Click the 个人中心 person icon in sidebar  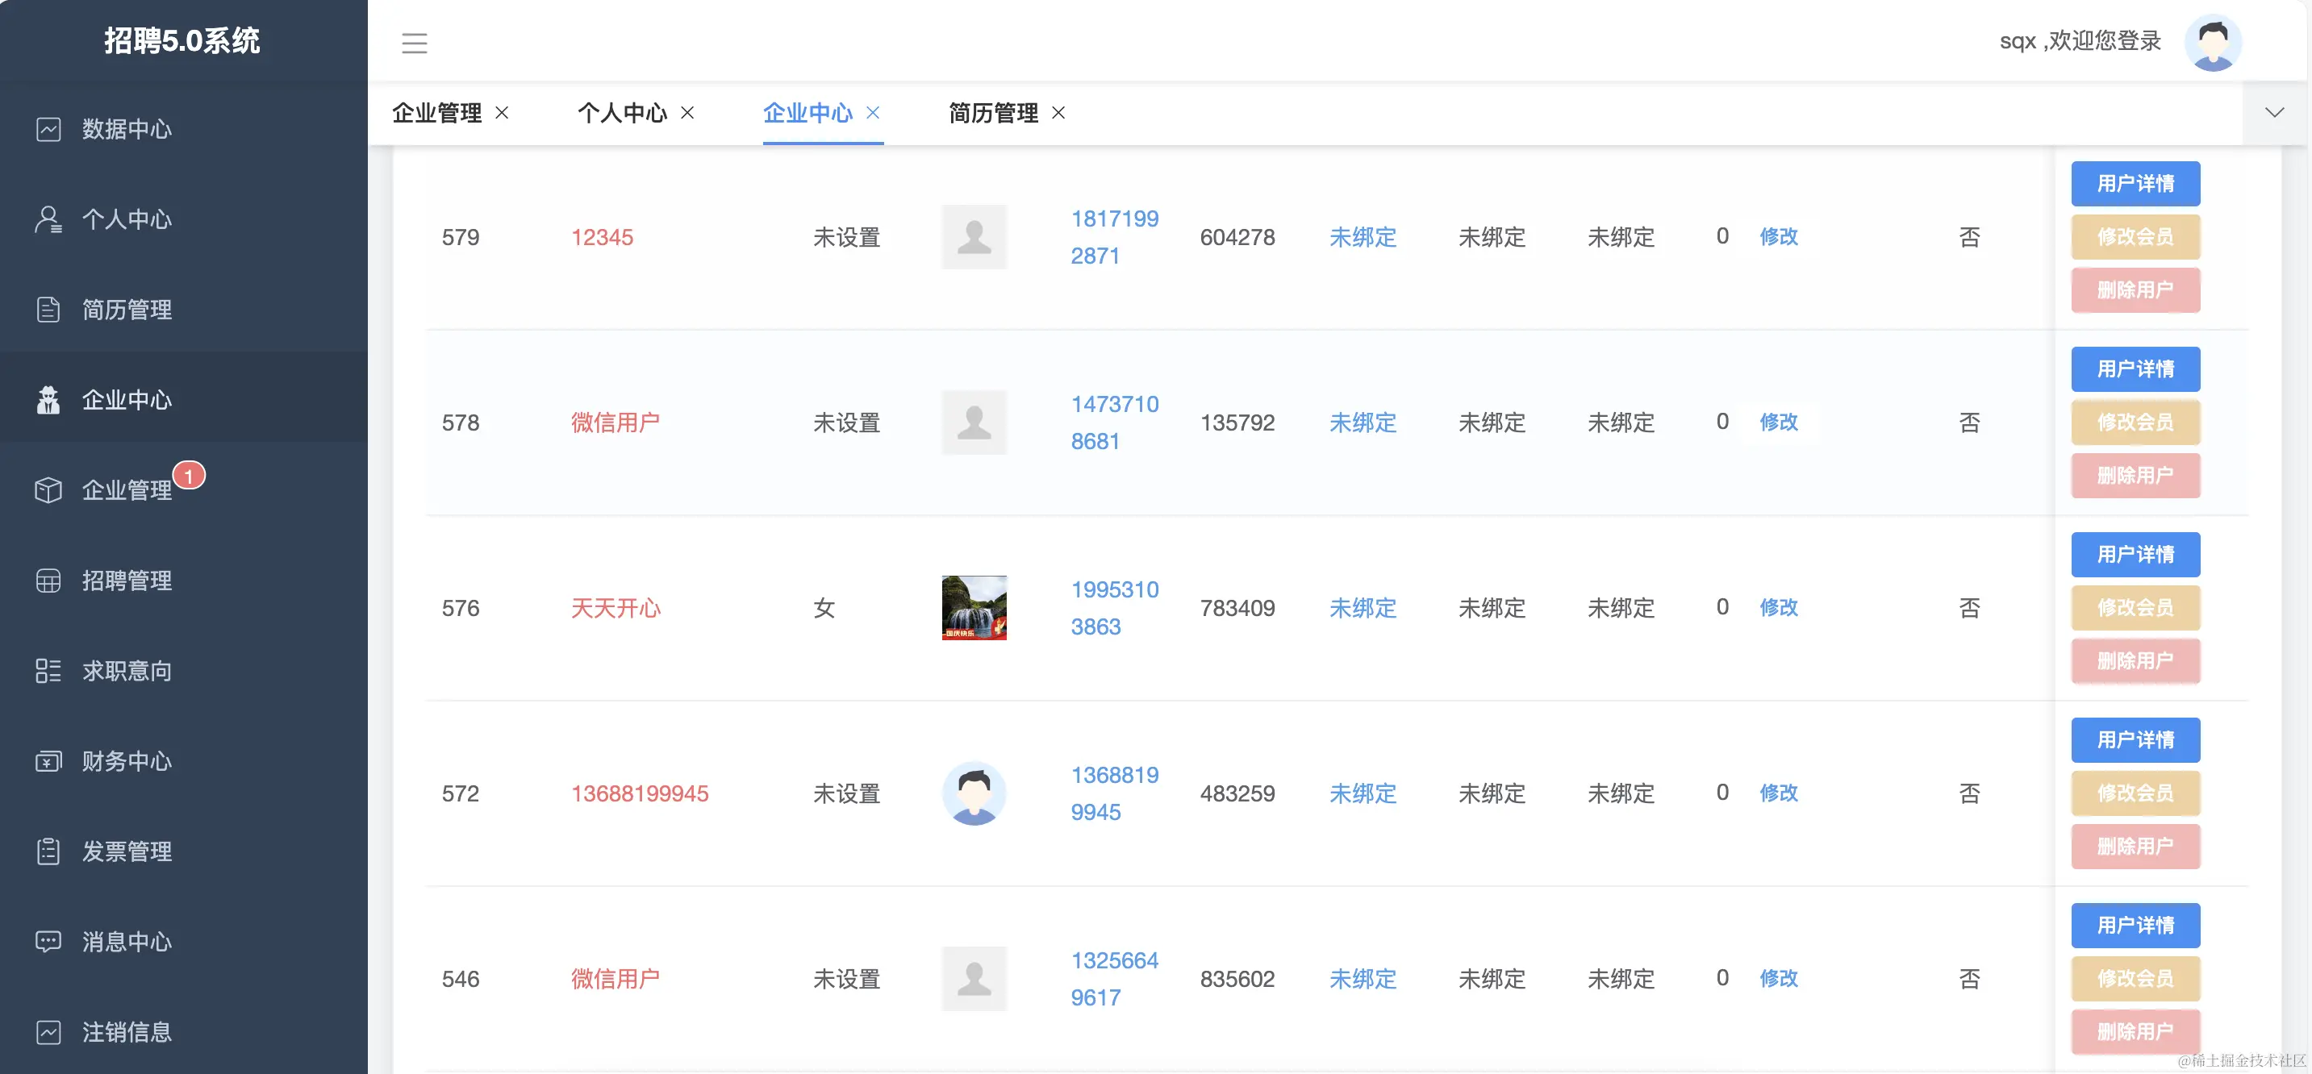point(48,220)
